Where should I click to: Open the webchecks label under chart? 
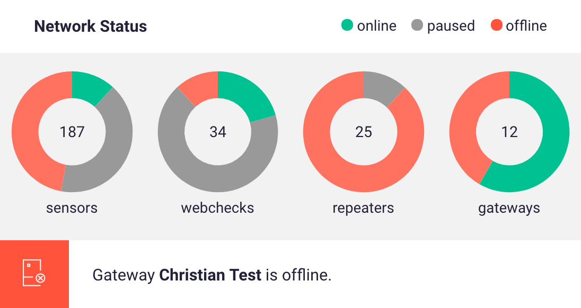point(218,208)
